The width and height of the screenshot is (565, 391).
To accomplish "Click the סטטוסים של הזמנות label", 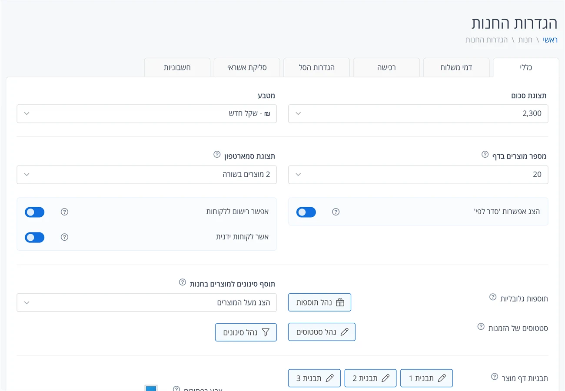I will (x=518, y=328).
